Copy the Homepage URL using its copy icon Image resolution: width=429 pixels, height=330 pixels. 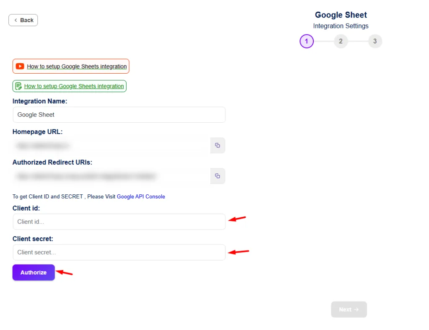coord(217,145)
